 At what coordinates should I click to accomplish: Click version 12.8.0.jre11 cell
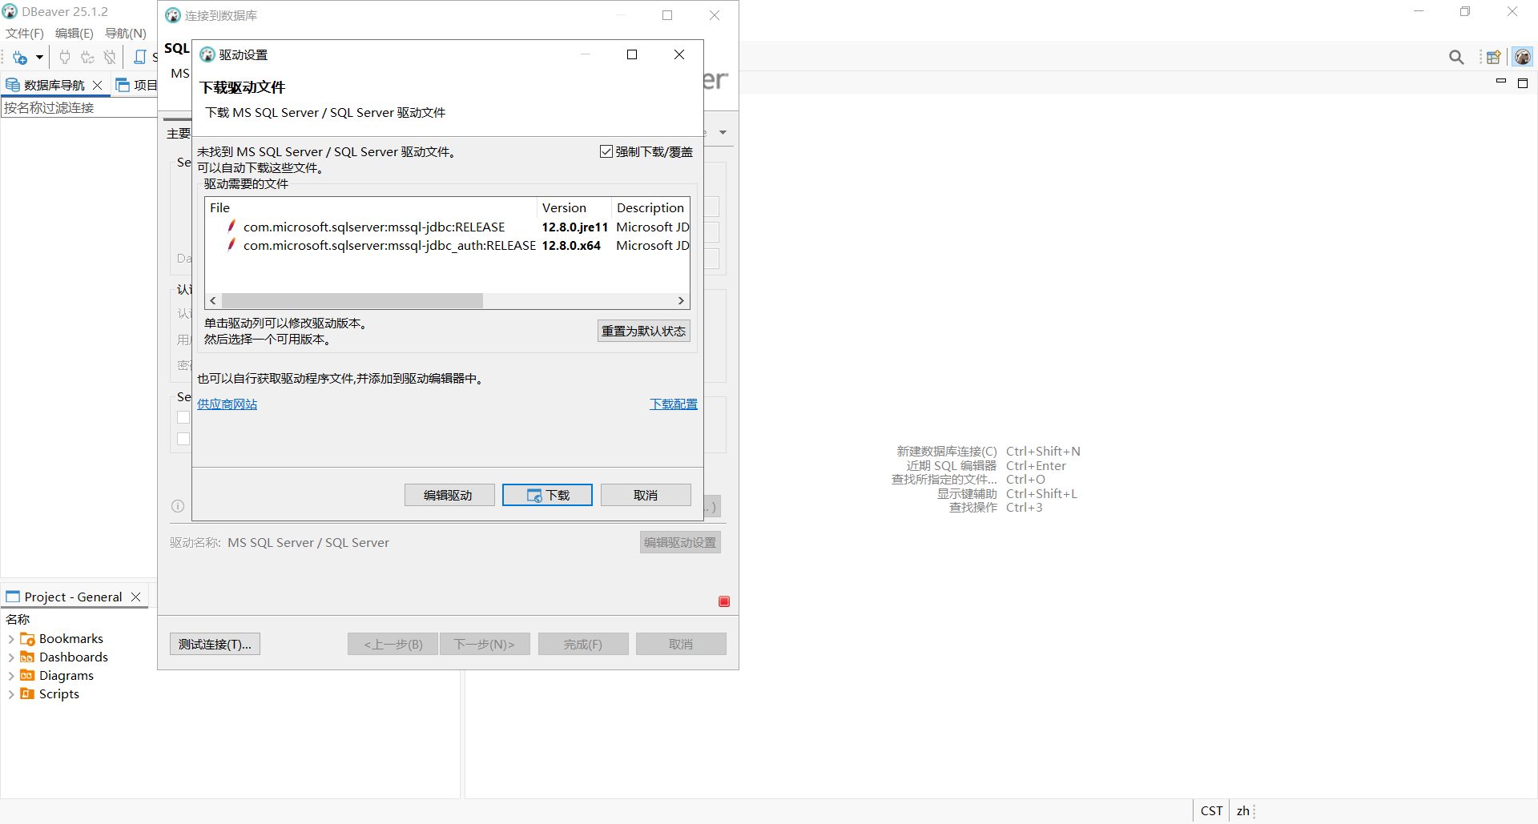[574, 227]
